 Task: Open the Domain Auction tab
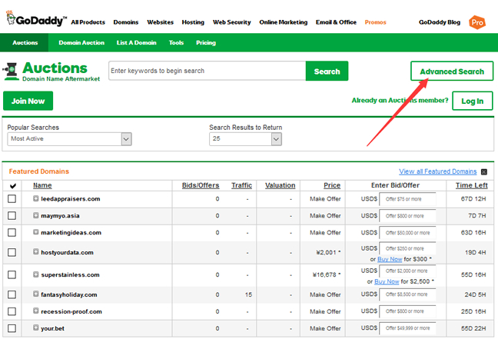(81, 42)
